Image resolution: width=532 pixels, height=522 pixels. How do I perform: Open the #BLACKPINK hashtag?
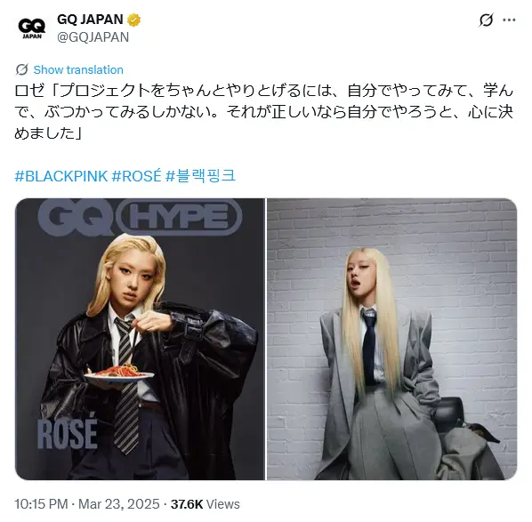tap(61, 176)
